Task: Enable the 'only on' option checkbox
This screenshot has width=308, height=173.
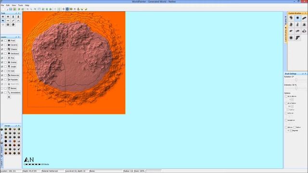Action: click(286, 113)
